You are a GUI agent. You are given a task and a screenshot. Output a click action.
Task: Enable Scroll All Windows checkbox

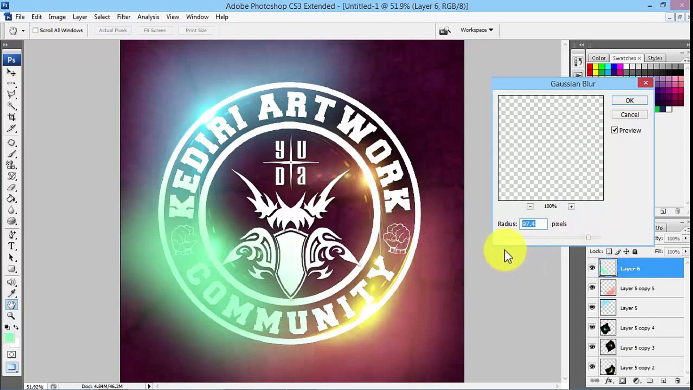click(35, 31)
